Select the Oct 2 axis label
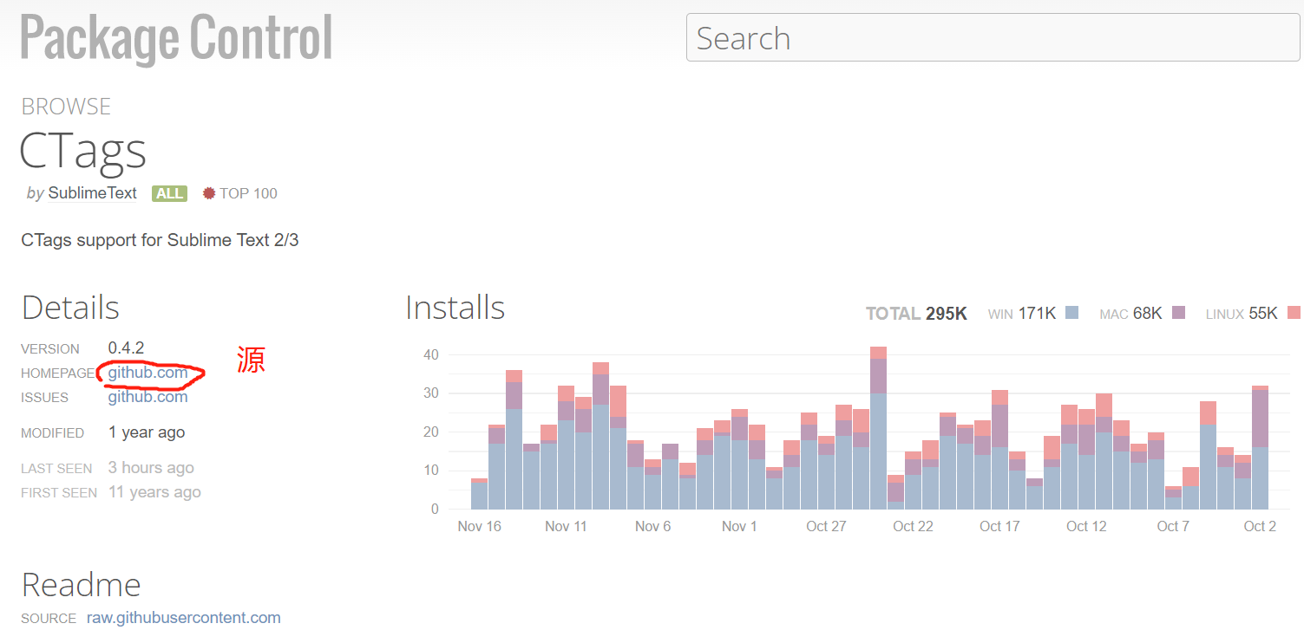Image resolution: width=1304 pixels, height=630 pixels. click(x=1260, y=526)
